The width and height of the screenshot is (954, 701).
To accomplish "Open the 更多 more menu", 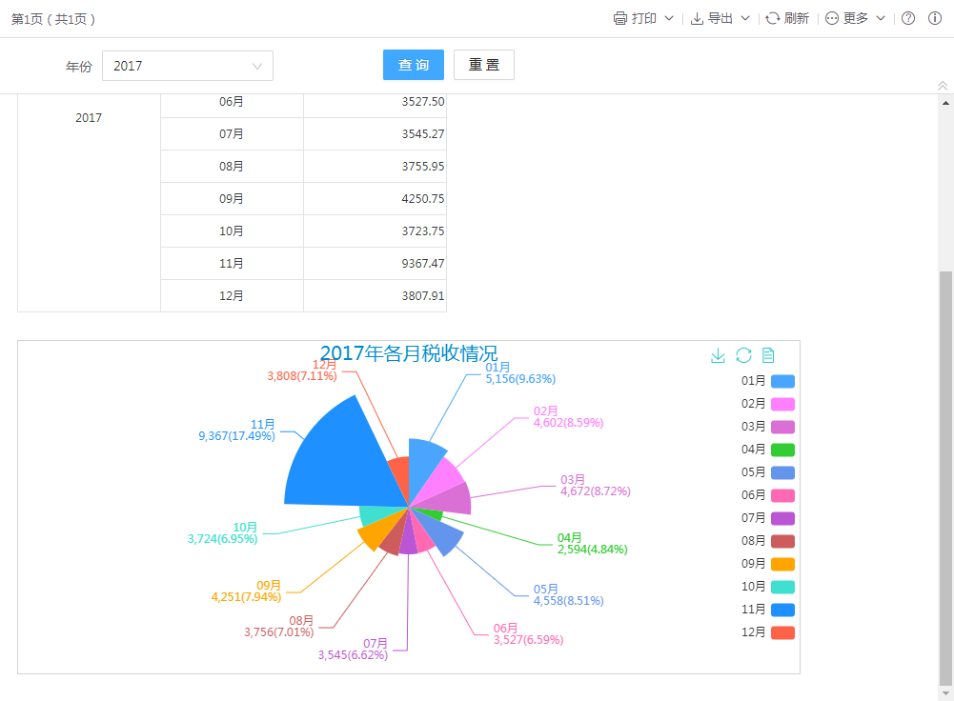I will pyautogui.click(x=855, y=18).
